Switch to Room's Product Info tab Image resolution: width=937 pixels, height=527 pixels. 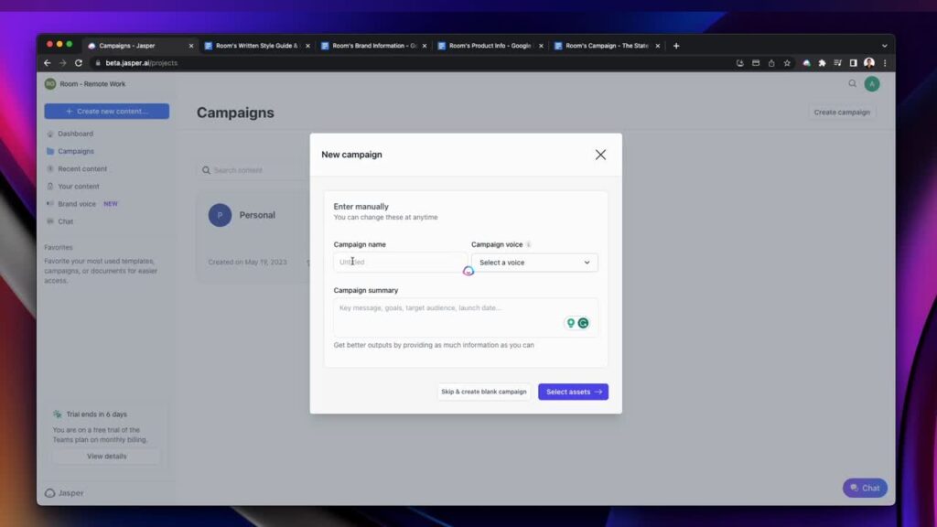[x=490, y=46]
